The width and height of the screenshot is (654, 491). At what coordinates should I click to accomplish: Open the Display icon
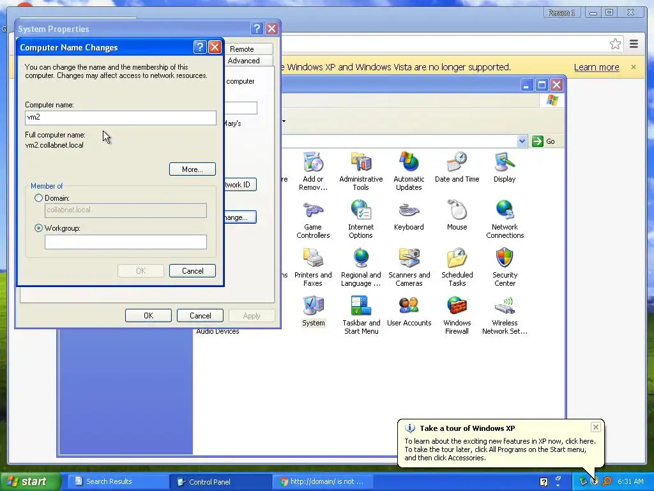click(x=505, y=167)
